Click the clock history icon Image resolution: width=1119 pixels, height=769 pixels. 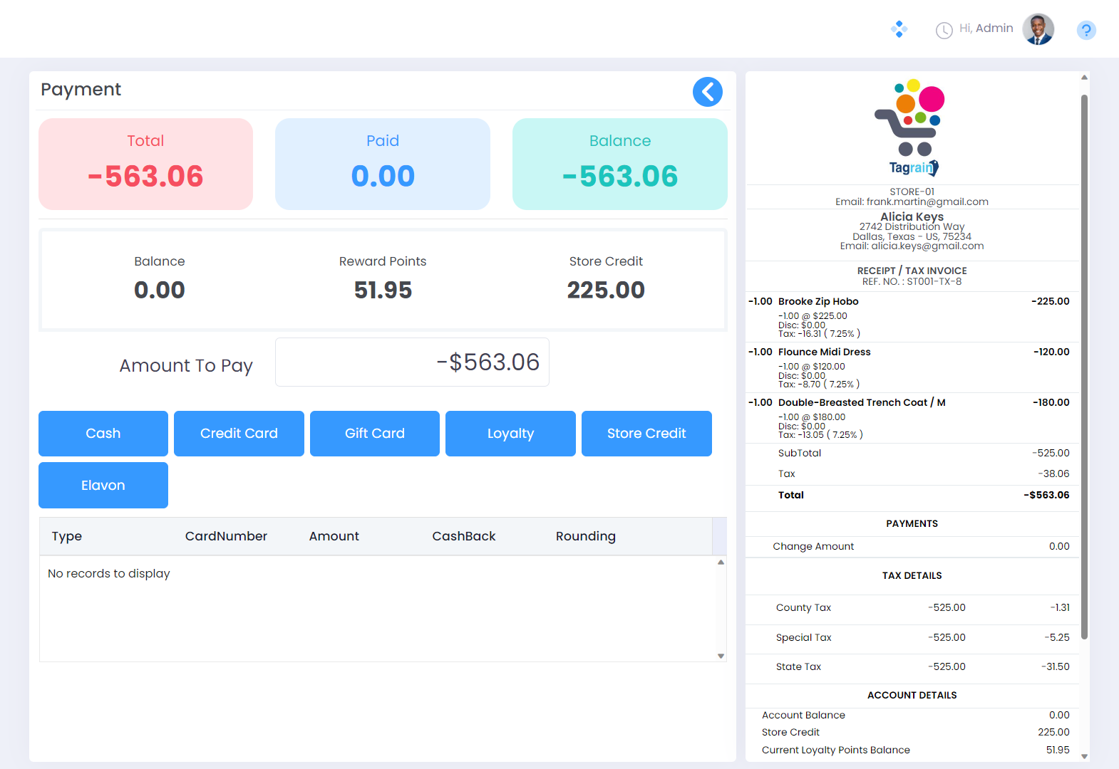tap(944, 30)
